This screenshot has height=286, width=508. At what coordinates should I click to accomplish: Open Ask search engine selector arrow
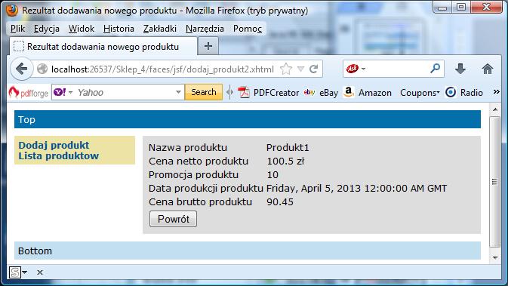[x=363, y=69]
